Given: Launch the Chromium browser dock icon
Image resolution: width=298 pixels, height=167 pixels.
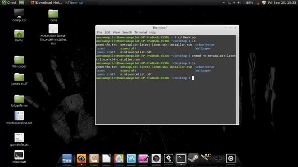Looking at the screenshot, I should click(x=119, y=159).
